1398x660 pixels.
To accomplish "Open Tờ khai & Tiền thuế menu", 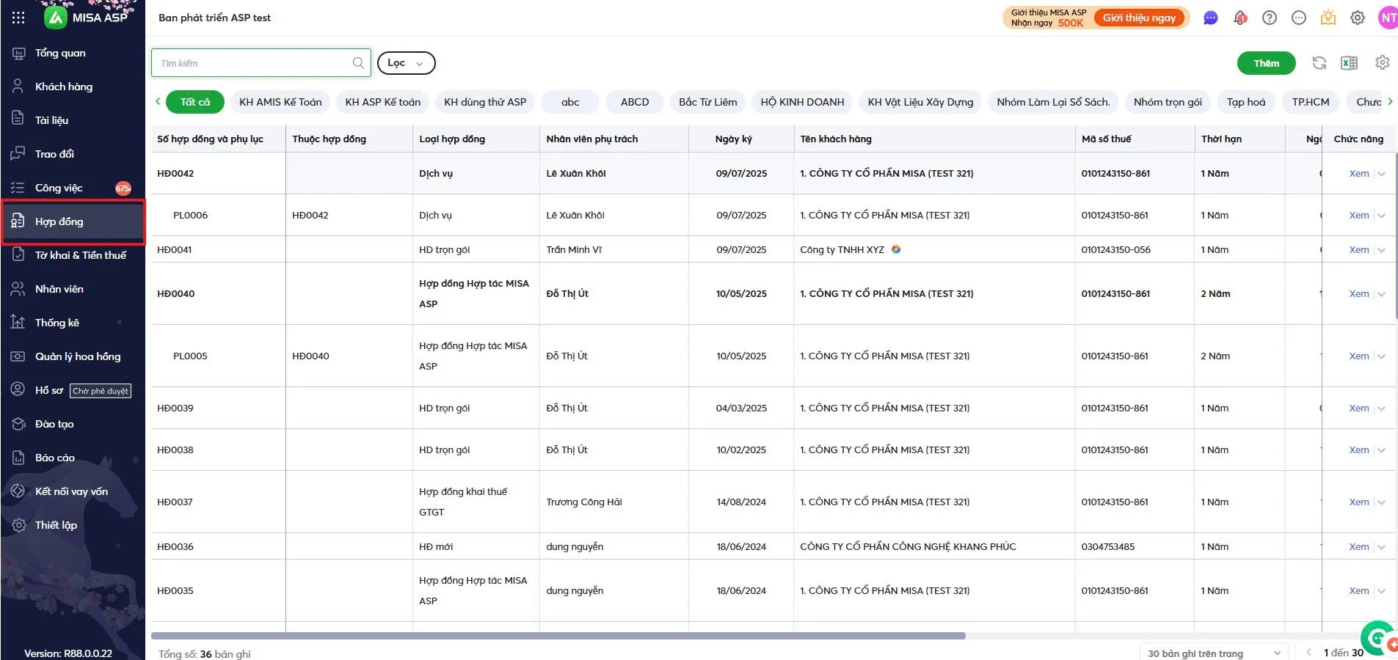I will coord(73,255).
